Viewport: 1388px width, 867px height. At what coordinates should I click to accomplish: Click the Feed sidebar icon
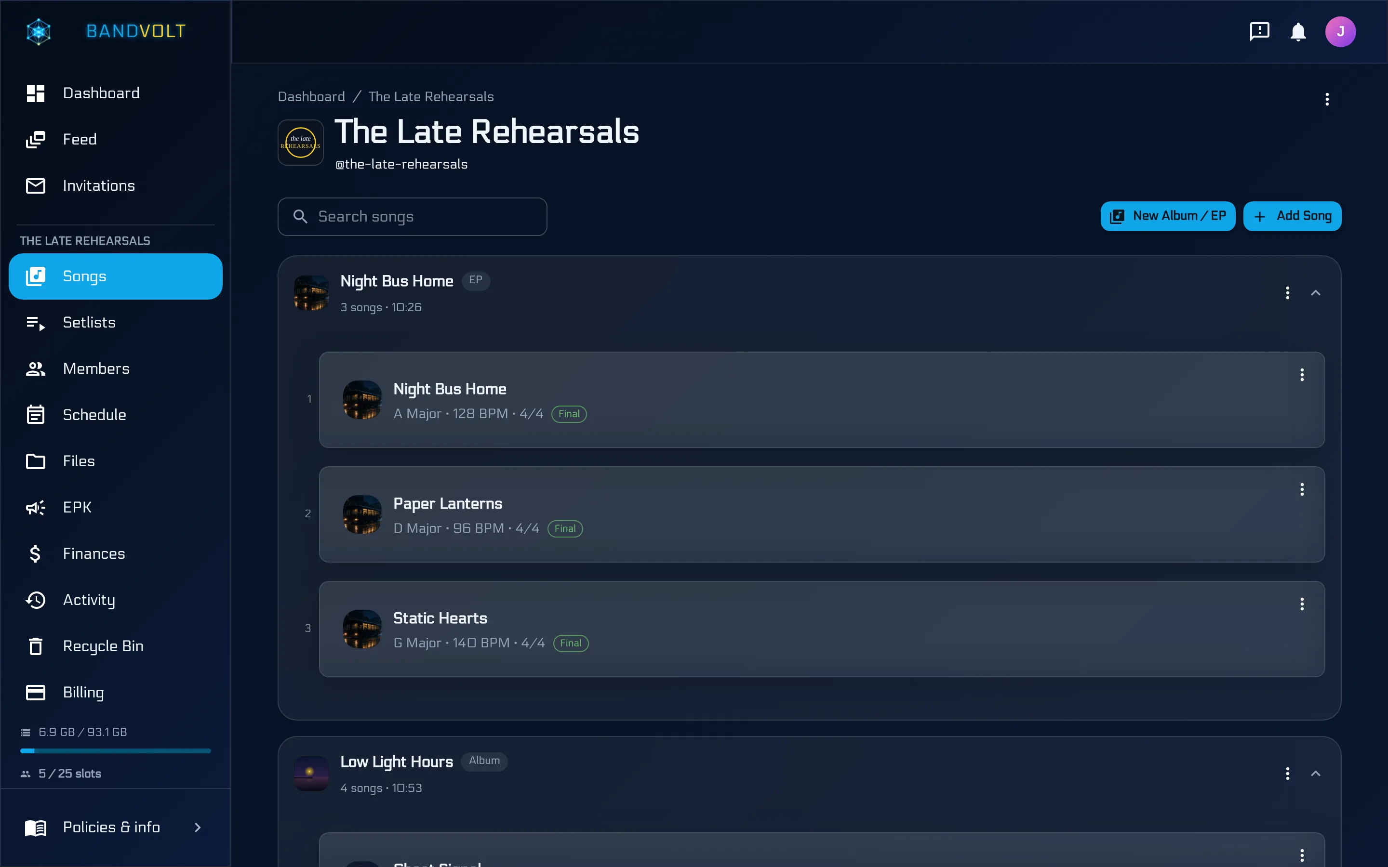point(36,139)
